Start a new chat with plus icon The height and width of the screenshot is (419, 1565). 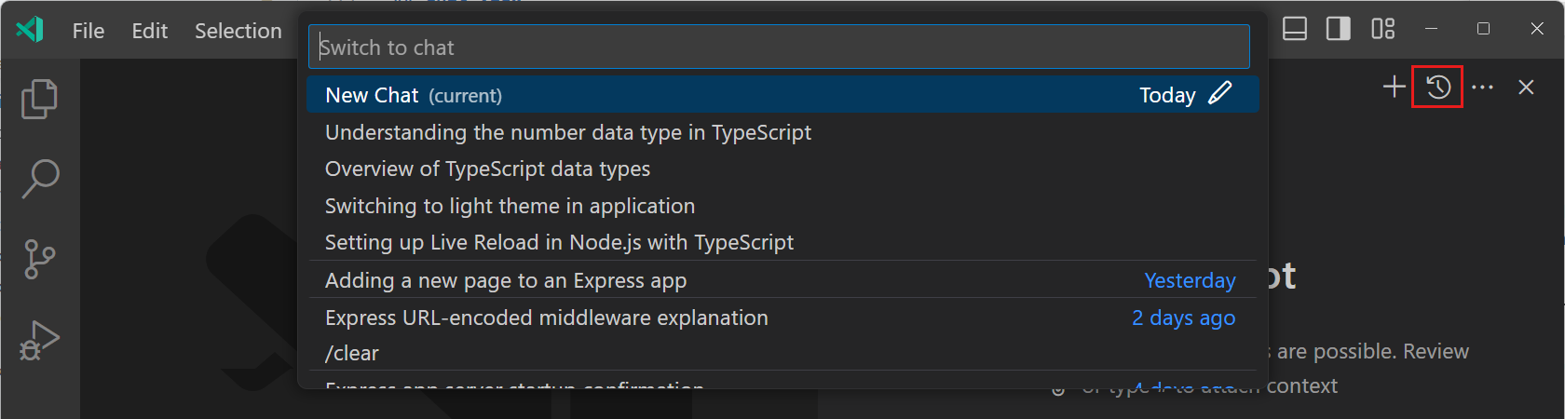[1394, 88]
